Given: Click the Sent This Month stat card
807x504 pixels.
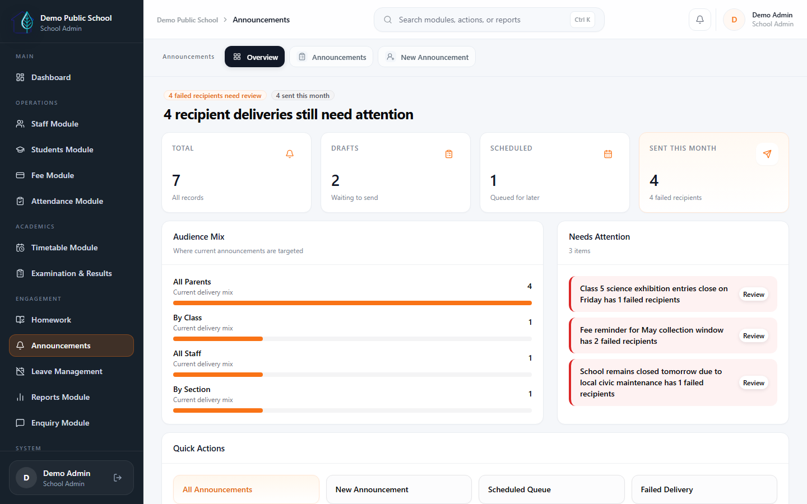Looking at the screenshot, I should pos(714,172).
